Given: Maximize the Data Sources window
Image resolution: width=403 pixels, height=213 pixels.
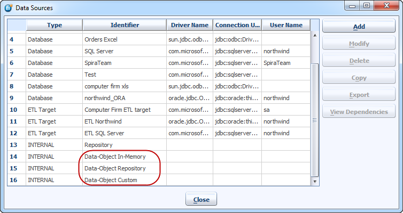Looking at the screenshot, I should [367, 6].
